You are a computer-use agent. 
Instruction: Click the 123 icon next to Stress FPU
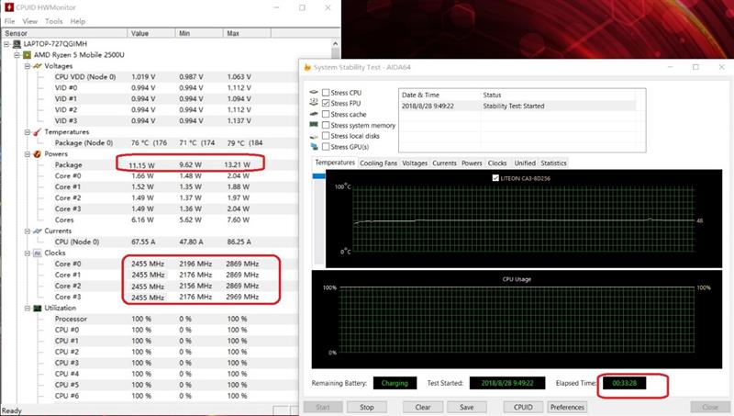314,103
